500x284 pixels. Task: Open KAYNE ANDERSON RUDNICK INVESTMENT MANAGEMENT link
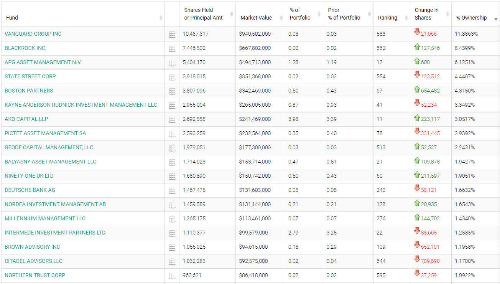[x=81, y=105]
